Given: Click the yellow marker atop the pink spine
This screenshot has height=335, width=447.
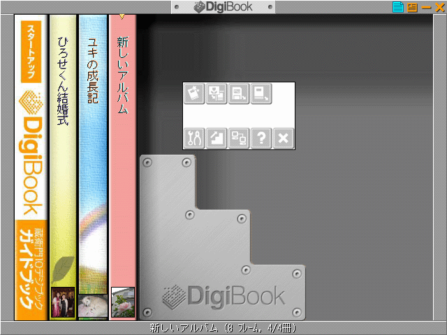Looking at the screenshot, I should click(122, 17).
